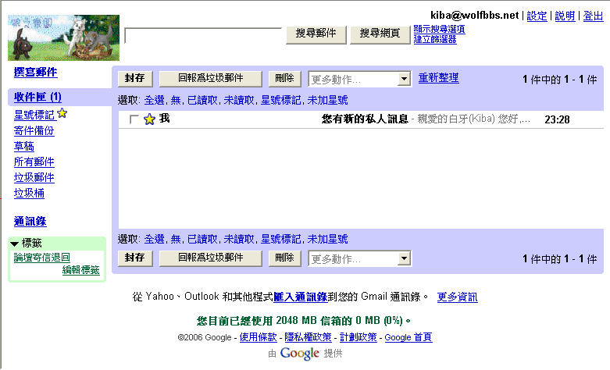
Task: Click the yellow star beside 星號標記
Action: coord(62,115)
